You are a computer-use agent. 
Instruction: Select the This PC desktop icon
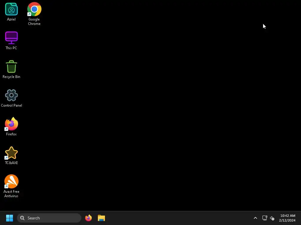pyautogui.click(x=11, y=38)
